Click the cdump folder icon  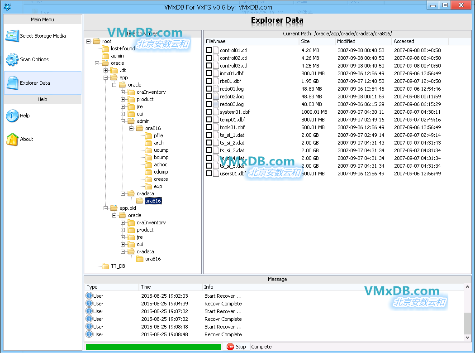tap(148, 172)
